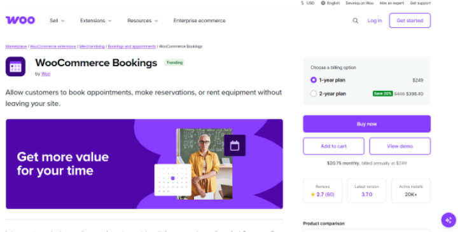Click Add to cart
This screenshot has height=232, width=458.
(333, 146)
